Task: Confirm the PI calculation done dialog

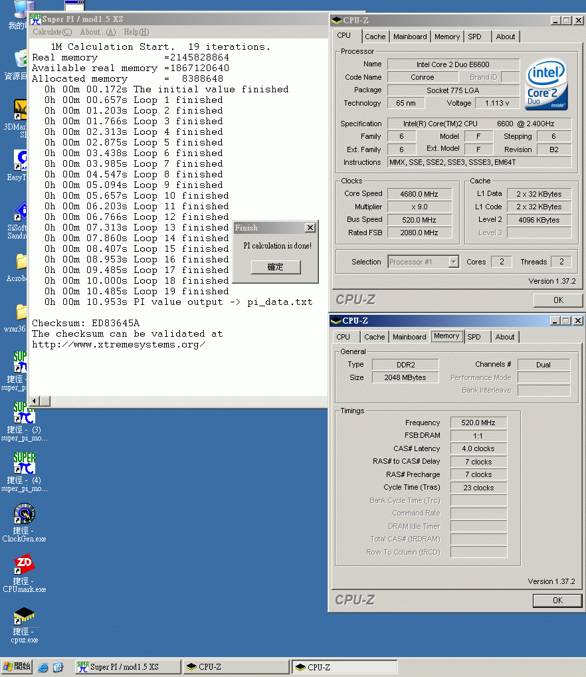Action: (276, 267)
